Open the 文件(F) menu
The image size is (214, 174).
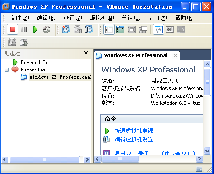click(x=20, y=18)
